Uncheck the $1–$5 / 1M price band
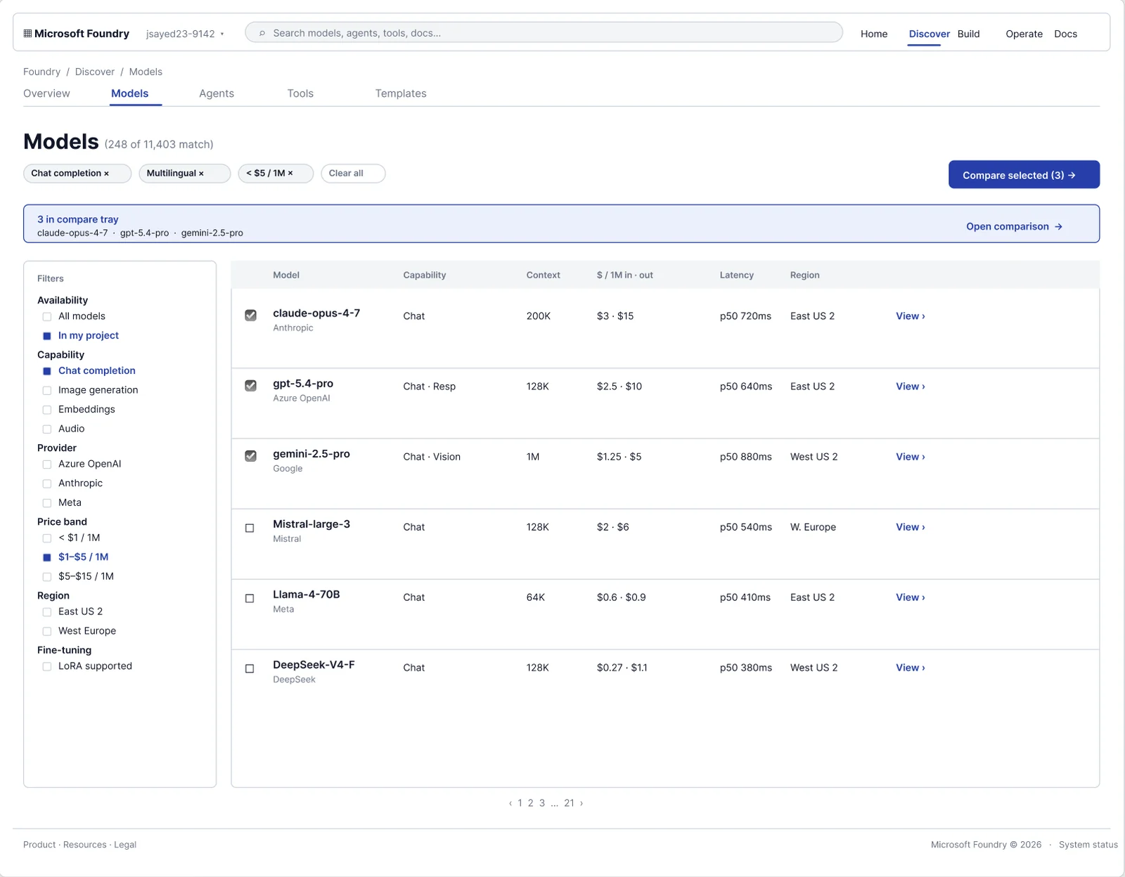 point(47,557)
